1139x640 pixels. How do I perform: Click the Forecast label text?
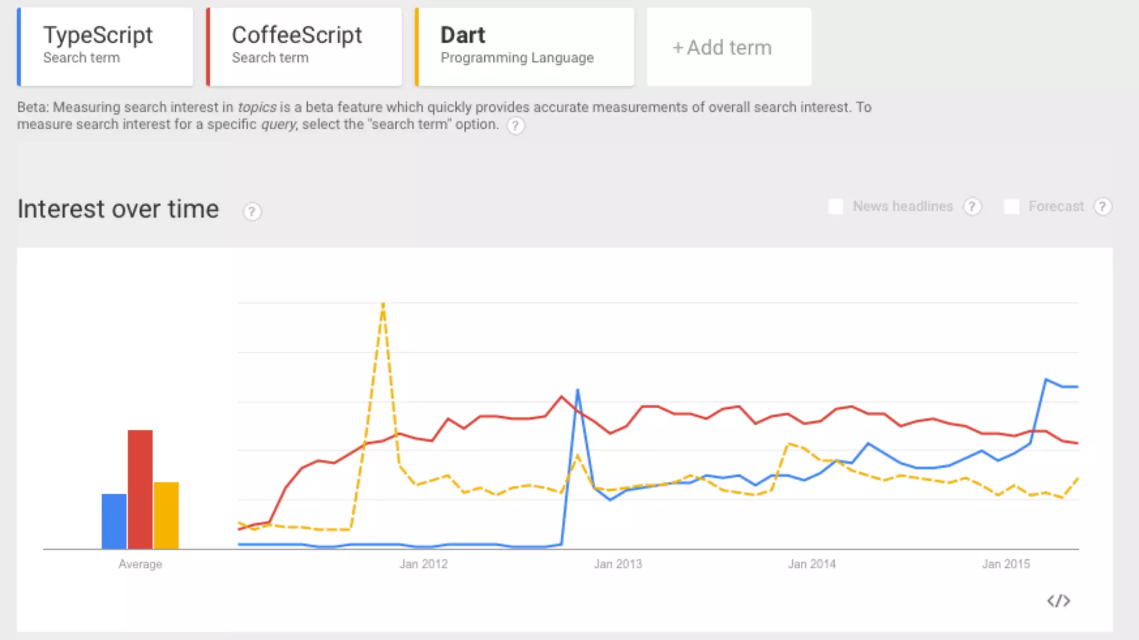point(1056,207)
